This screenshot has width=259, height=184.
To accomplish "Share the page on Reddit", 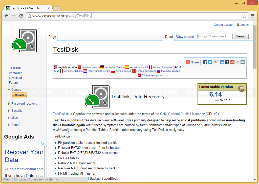I will coord(238,62).
